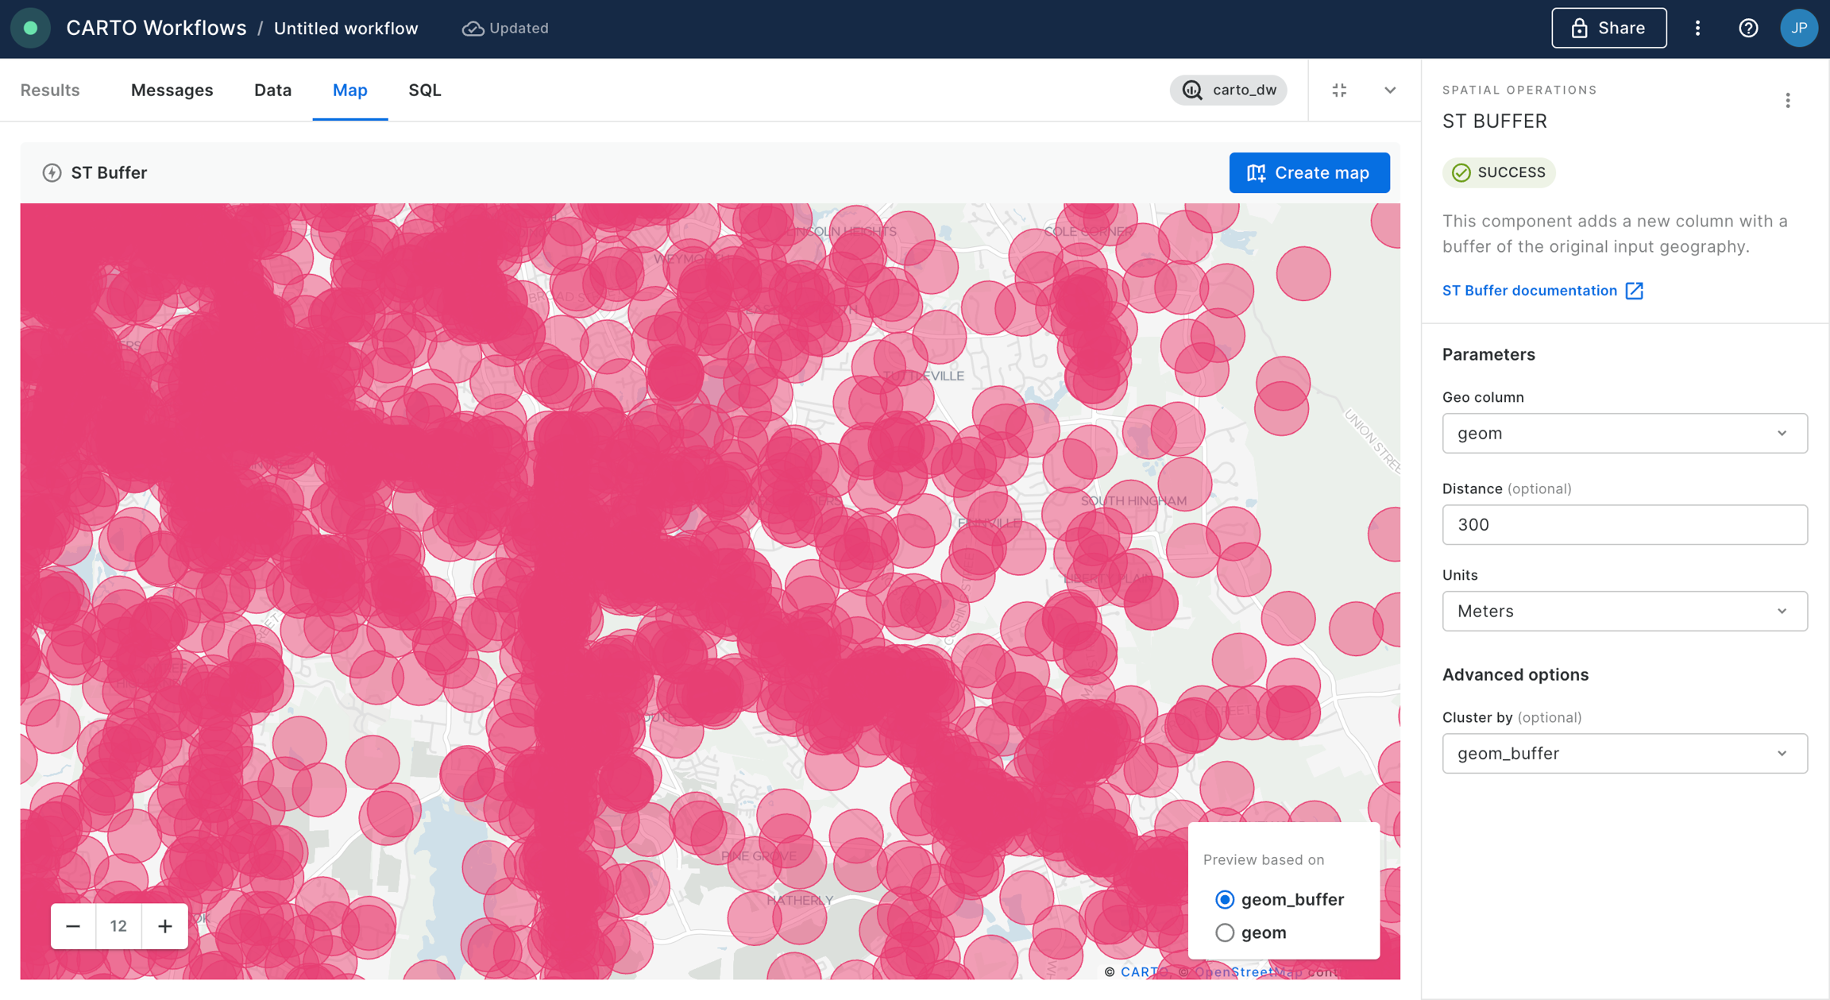Expand the Geo column dropdown
Viewport: 1830px width, 1000px height.
pos(1624,434)
